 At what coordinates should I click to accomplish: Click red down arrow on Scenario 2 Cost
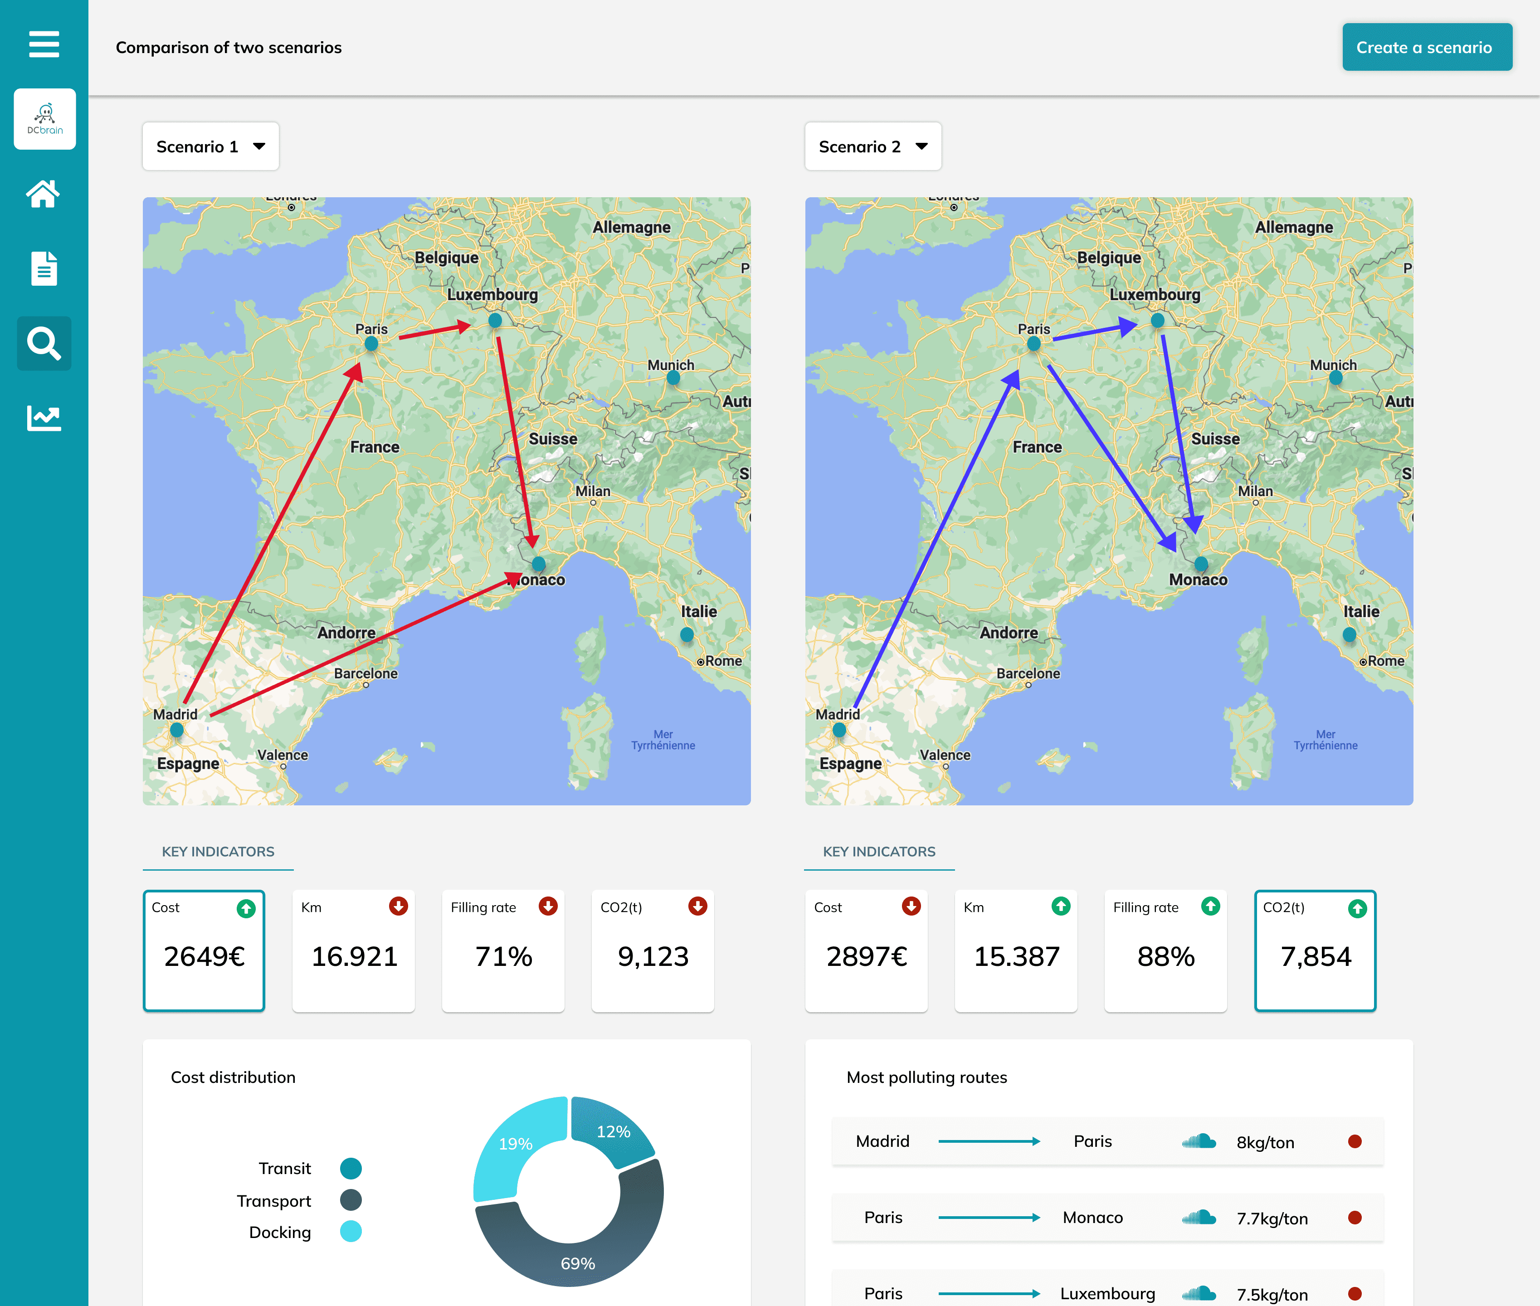coord(911,906)
